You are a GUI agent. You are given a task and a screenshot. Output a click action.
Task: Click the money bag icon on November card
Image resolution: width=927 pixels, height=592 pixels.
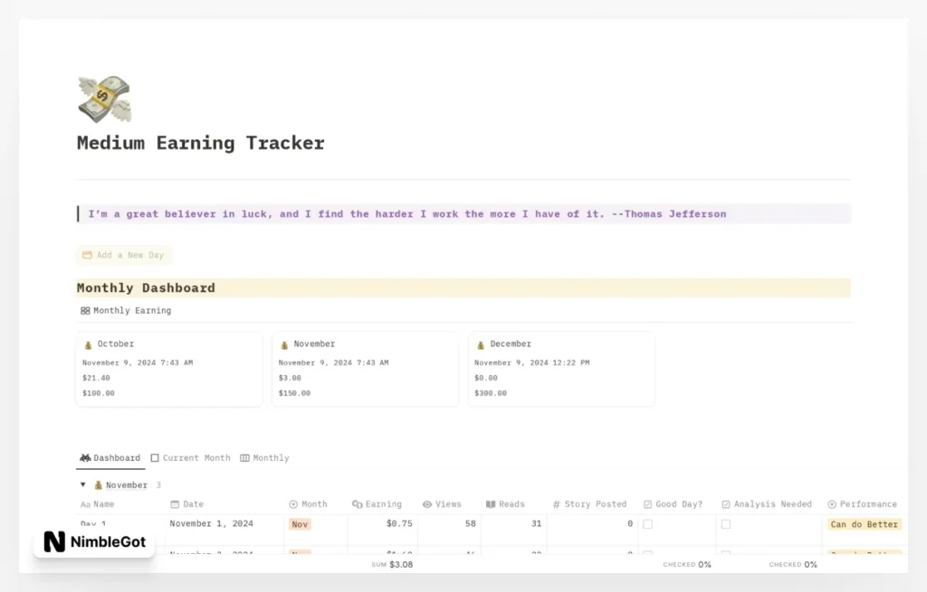click(x=284, y=344)
